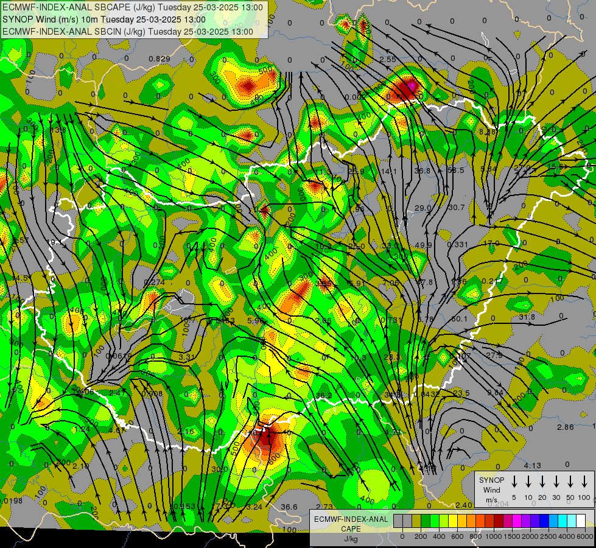This screenshot has width=596, height=548.
Task: Click the 2500 tick label in CAPE legend
Action: tap(549, 536)
